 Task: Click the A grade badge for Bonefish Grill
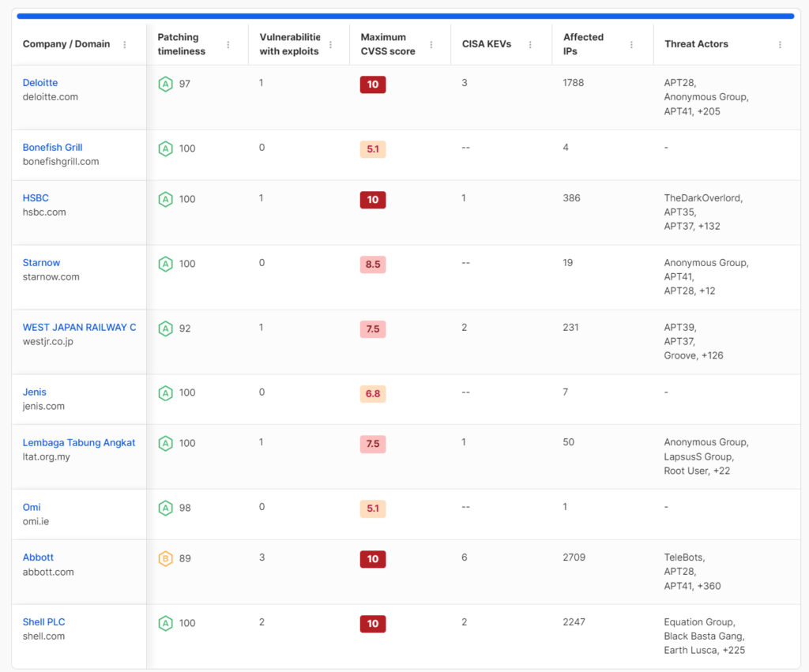(165, 148)
